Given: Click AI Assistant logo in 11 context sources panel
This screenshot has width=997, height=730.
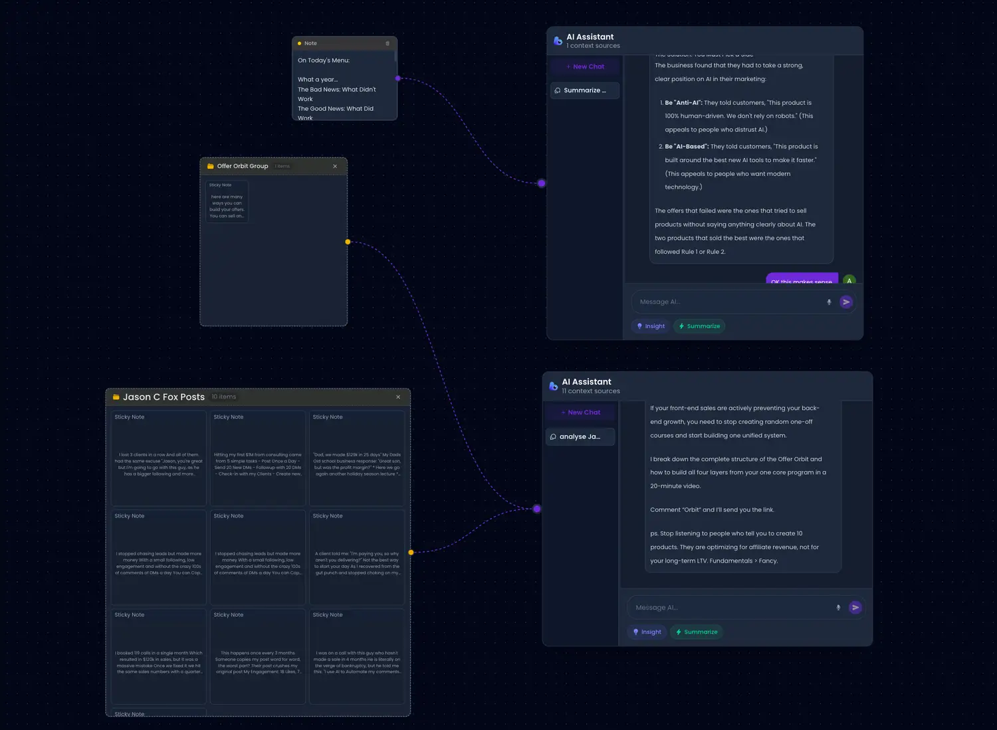Looking at the screenshot, I should pyautogui.click(x=553, y=386).
